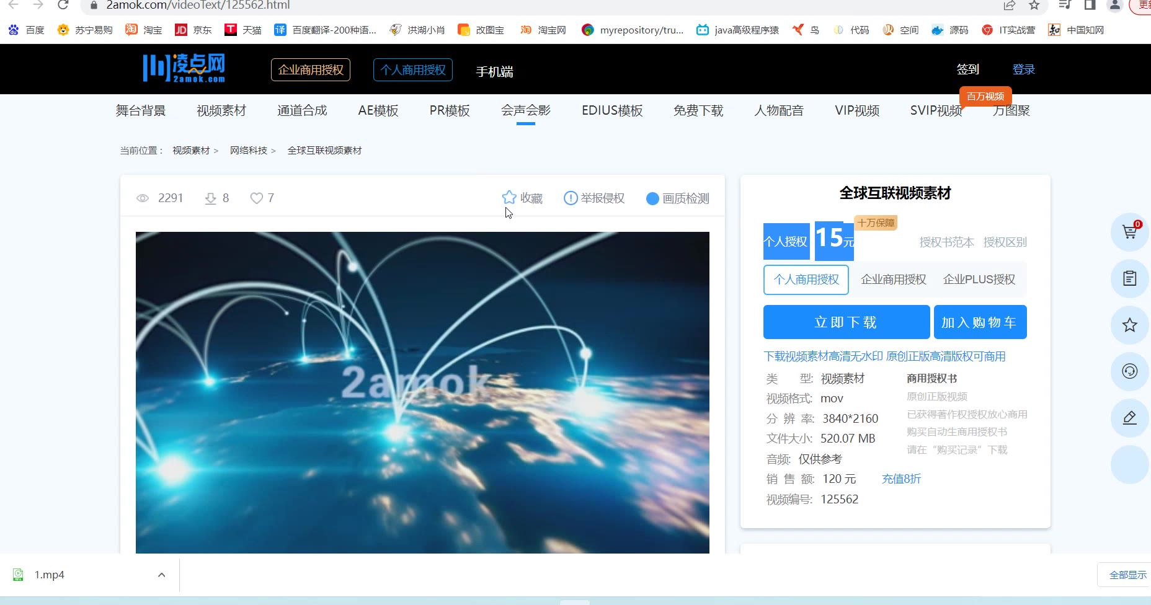Open the 通道合成 nav tab
Viewport: 1151px width, 605px height.
pos(302,110)
